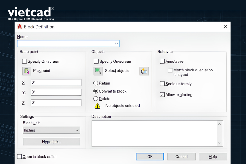Screen dimensions: 246x164
Task: Check Open in block editor
Action: point(19,156)
